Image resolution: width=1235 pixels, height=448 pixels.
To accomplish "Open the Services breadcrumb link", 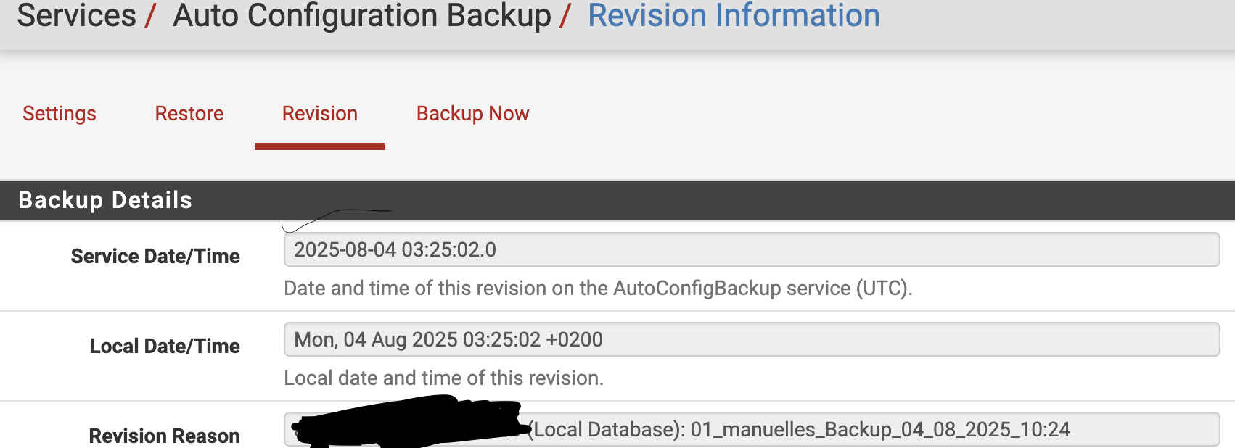I will coord(76,15).
